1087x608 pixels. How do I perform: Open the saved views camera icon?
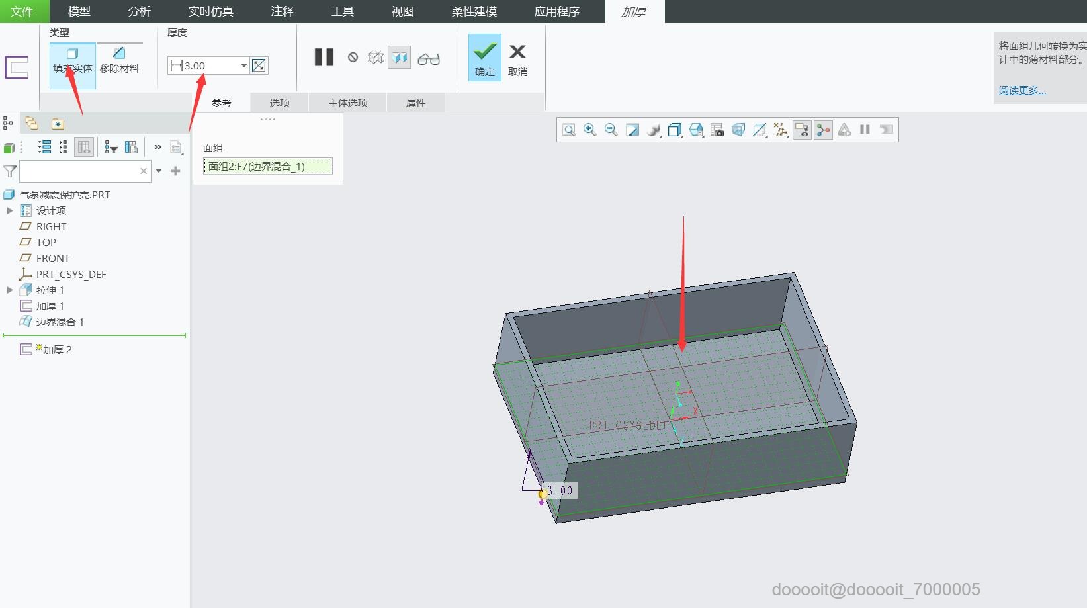(717, 130)
